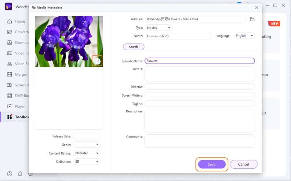
Task: Click the Fix Media Metadata title text
Action: (47, 8)
